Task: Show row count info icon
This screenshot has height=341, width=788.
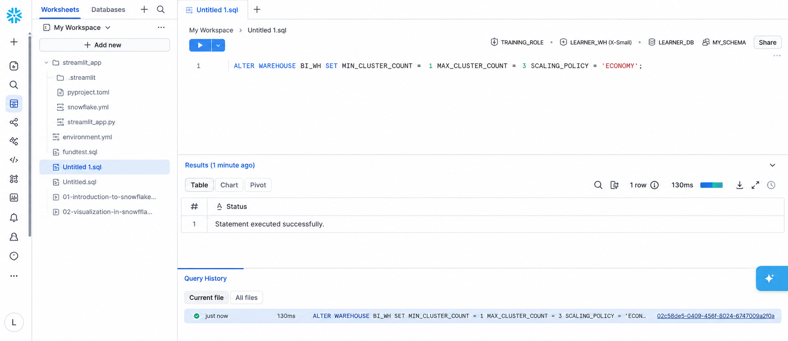Action: point(655,185)
